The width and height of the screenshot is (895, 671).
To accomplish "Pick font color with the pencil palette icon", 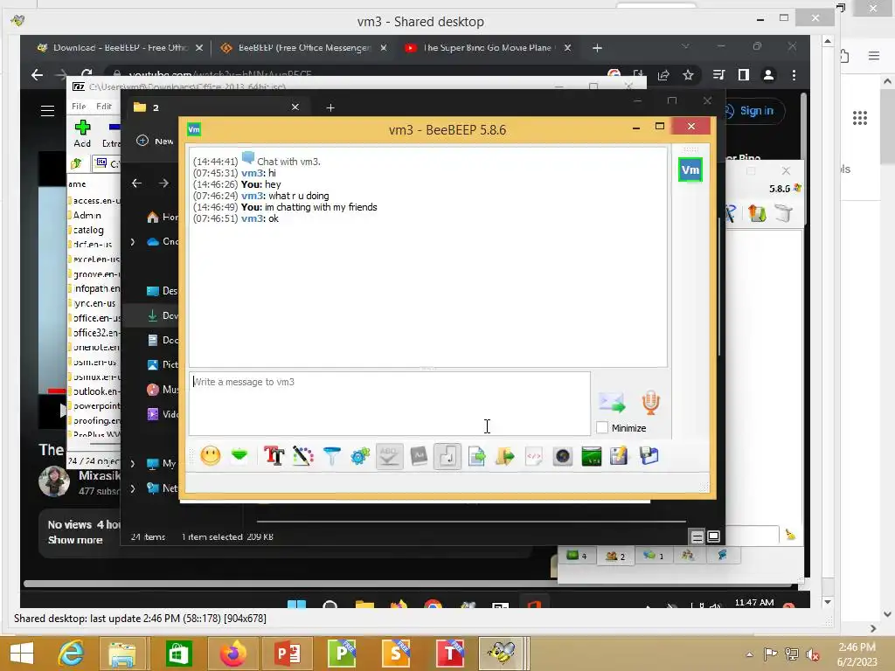I will coord(303,456).
